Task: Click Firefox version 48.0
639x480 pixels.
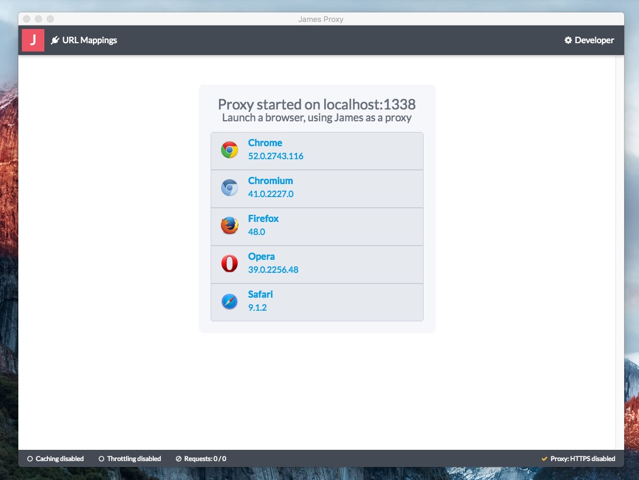Action: point(256,231)
